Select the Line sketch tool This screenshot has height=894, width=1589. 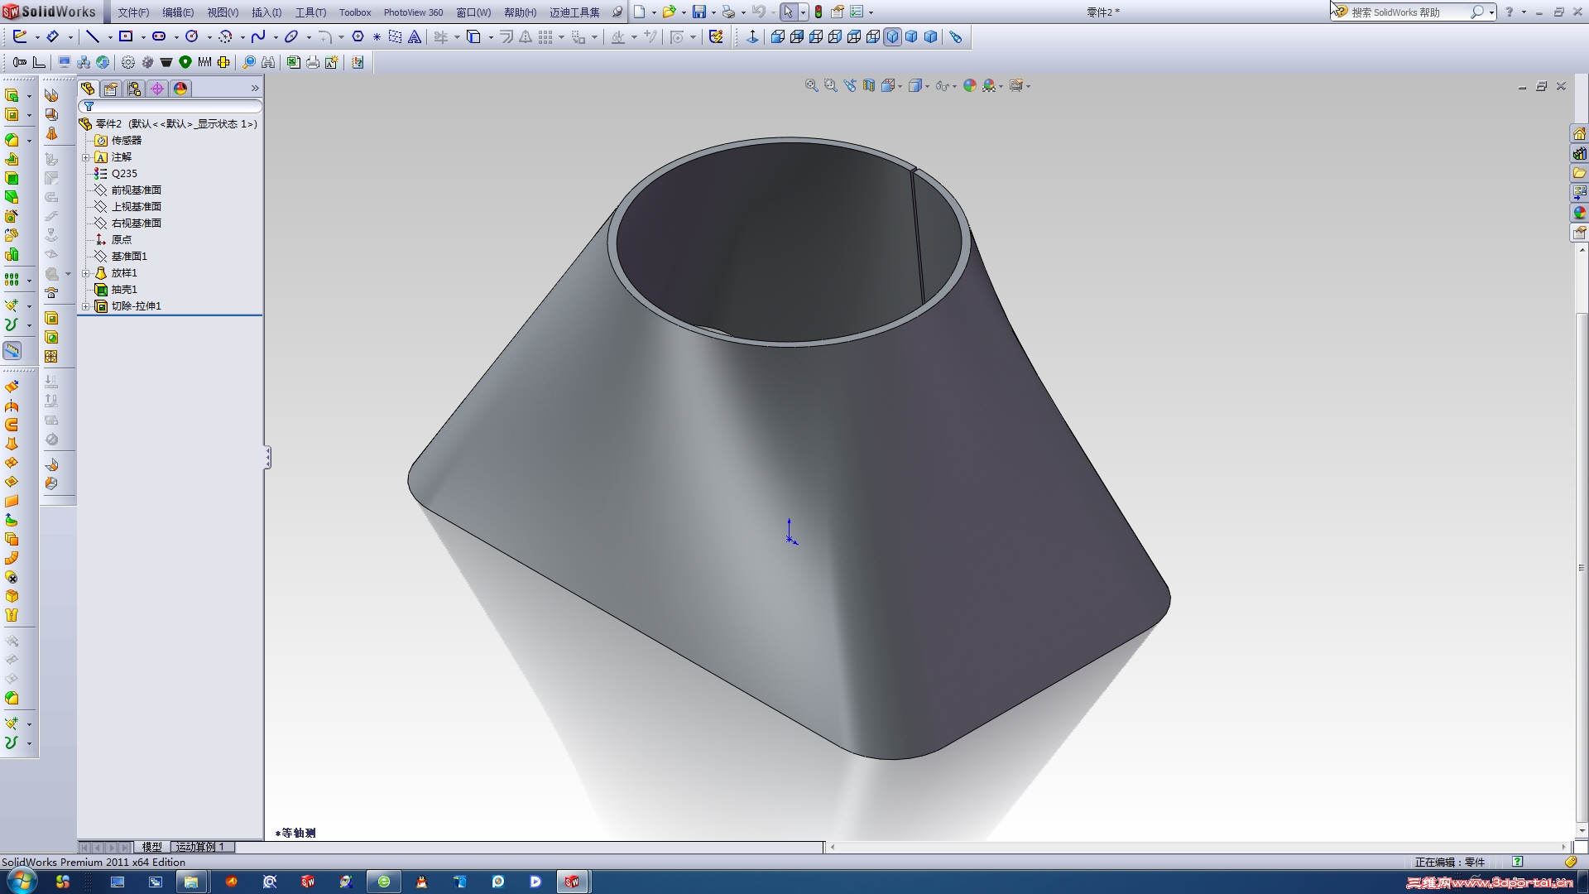[93, 36]
